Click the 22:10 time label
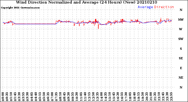The height and width of the screenshot is (102, 188). pyautogui.click(x=159, y=97)
